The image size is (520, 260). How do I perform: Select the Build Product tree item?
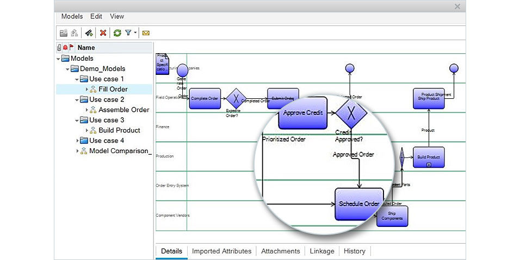pyautogui.click(x=119, y=130)
